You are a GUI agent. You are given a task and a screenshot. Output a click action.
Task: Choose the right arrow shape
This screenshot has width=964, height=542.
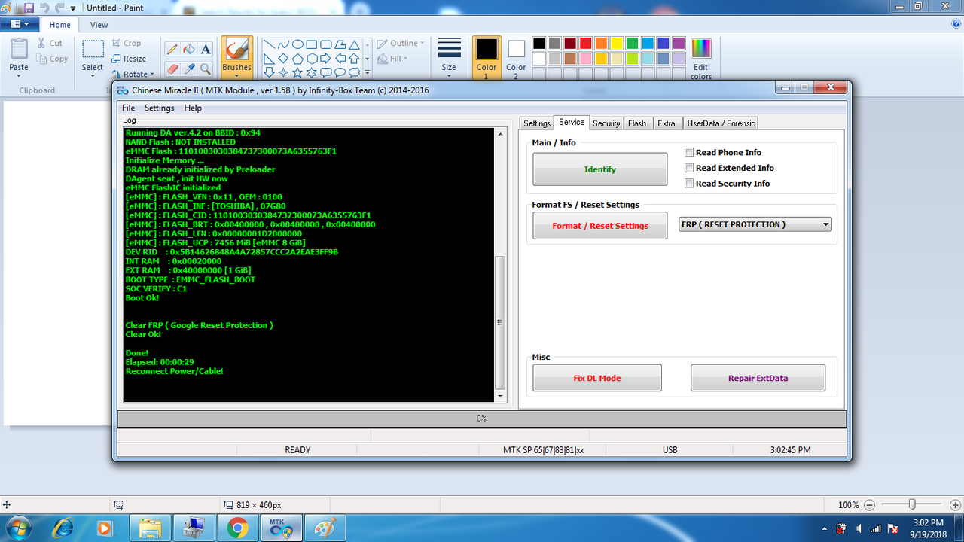click(325, 58)
